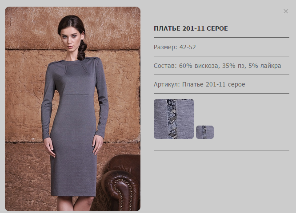Click the stone wall background above model

tap(109, 26)
